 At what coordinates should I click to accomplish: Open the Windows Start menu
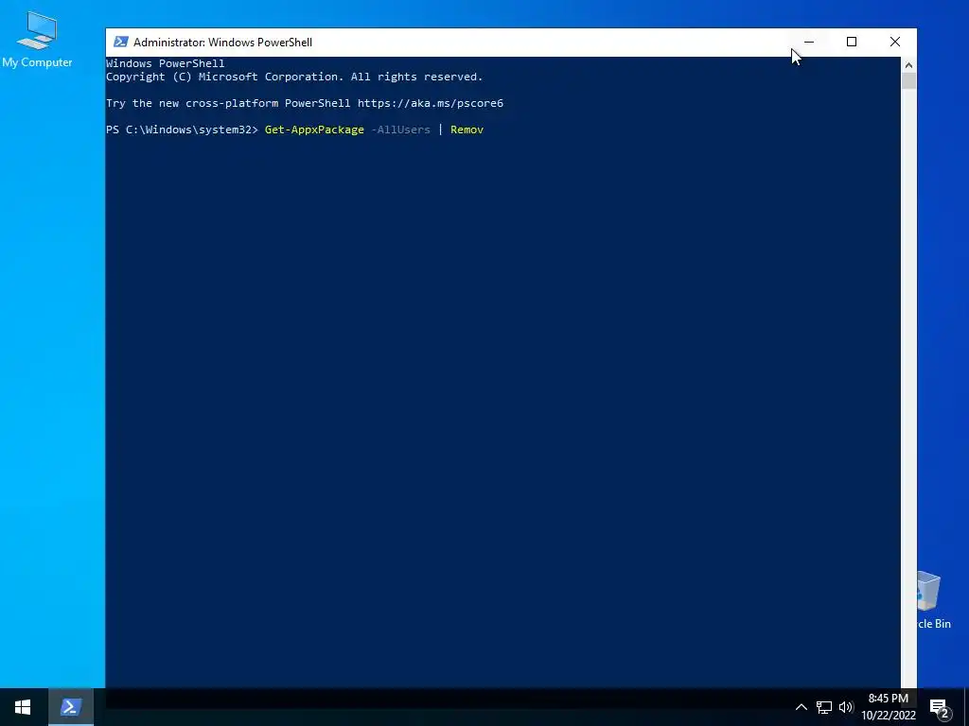(x=23, y=707)
